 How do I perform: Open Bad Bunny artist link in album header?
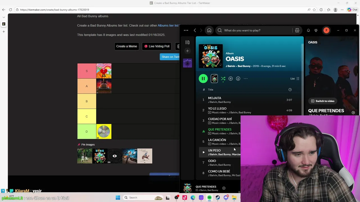[x=244, y=66]
